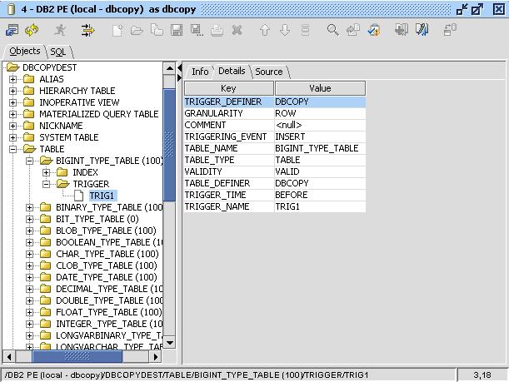This screenshot has height=382, width=509.
Task: Select the TRIG1 trigger item
Action: tap(102, 196)
